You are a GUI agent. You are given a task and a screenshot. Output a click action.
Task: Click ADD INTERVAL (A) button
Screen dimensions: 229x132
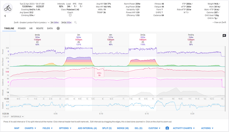[x=87, y=128]
